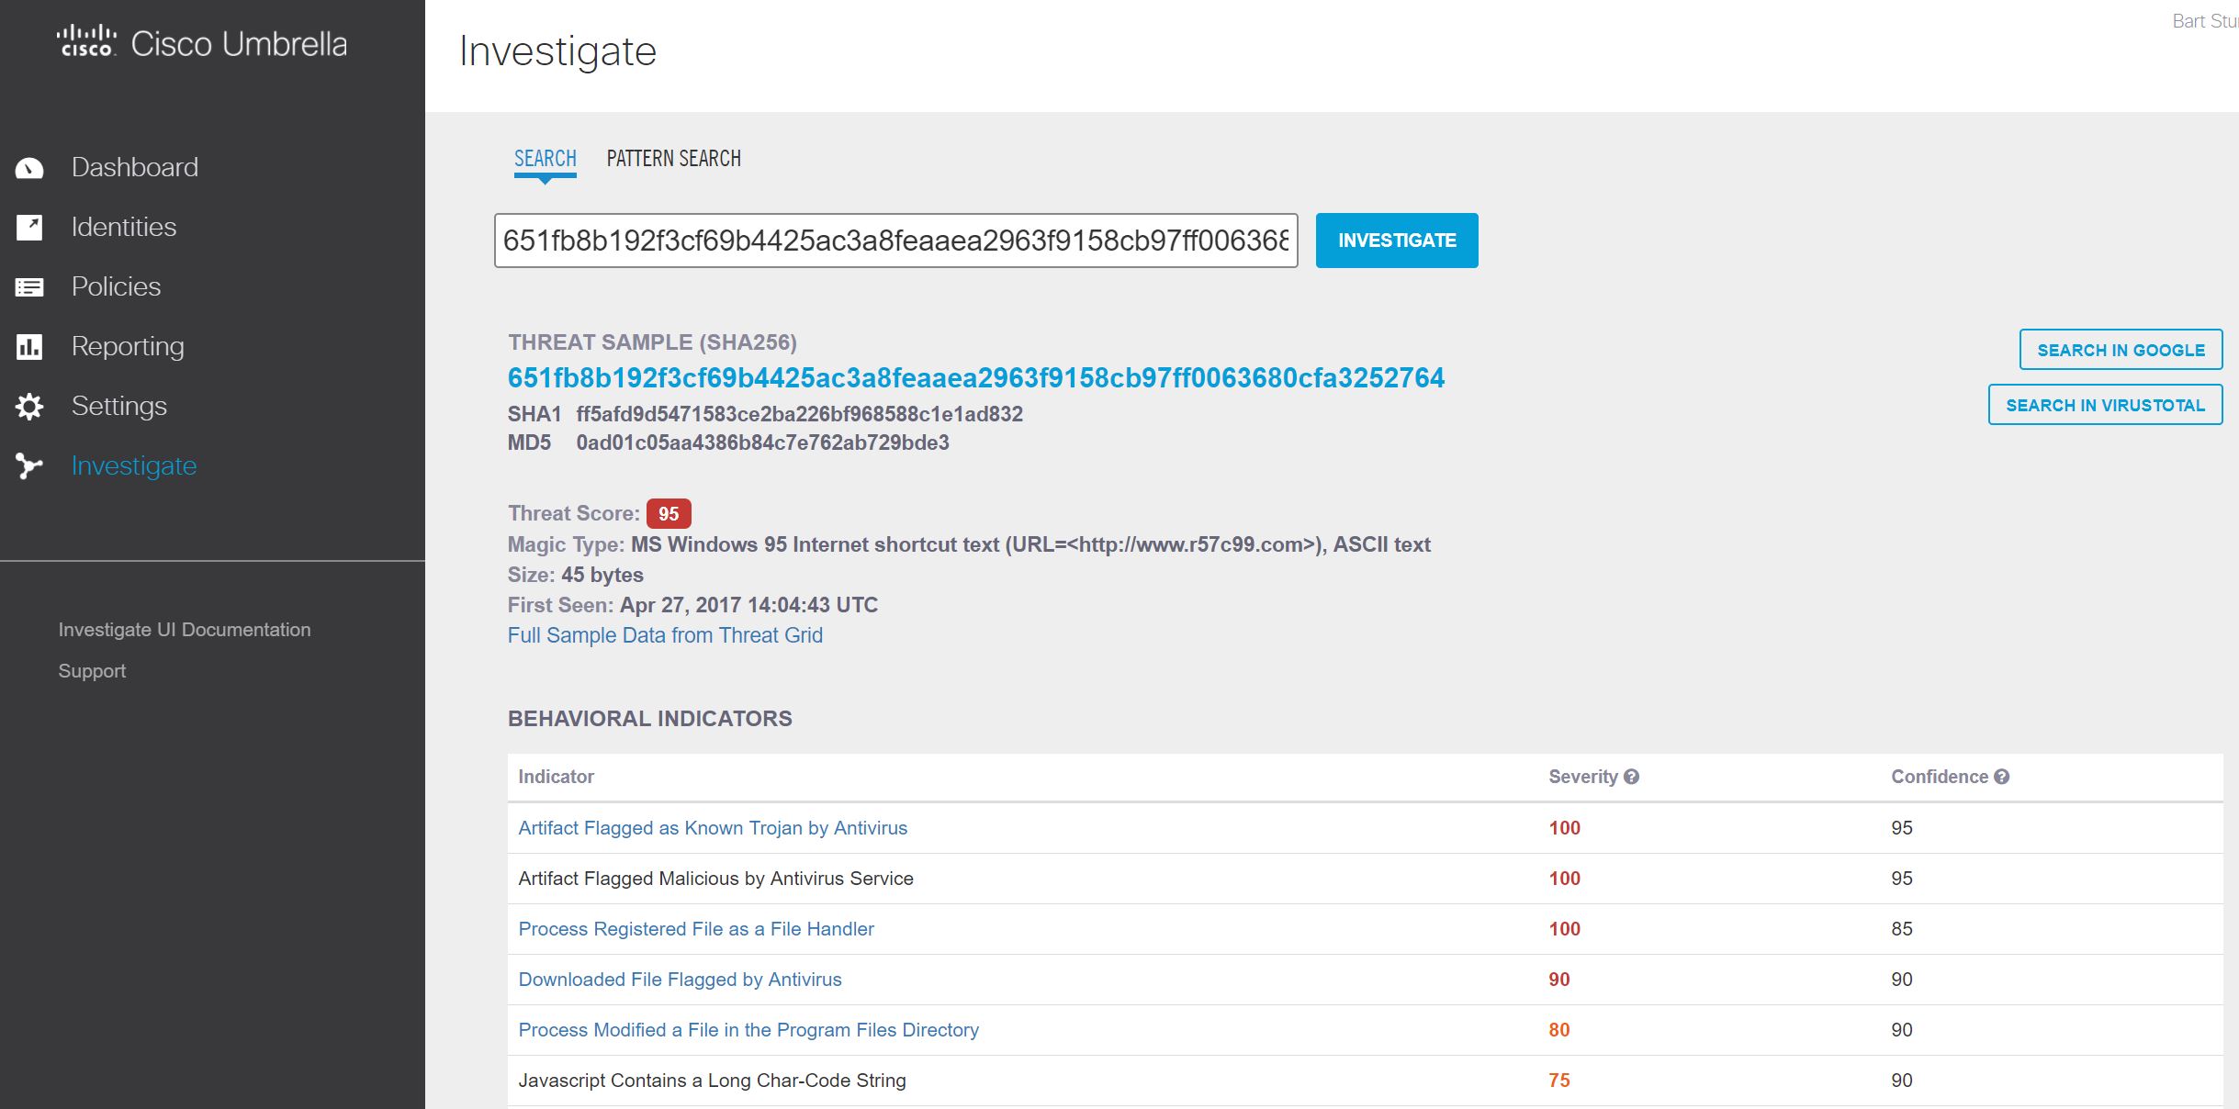Click the Reporting bar chart icon
The height and width of the screenshot is (1109, 2239).
[x=29, y=347]
